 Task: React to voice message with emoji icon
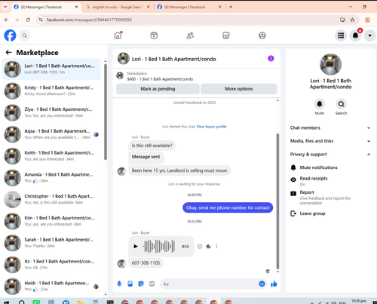point(200,247)
